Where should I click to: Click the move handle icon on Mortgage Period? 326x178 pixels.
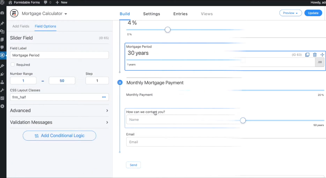[322, 55]
